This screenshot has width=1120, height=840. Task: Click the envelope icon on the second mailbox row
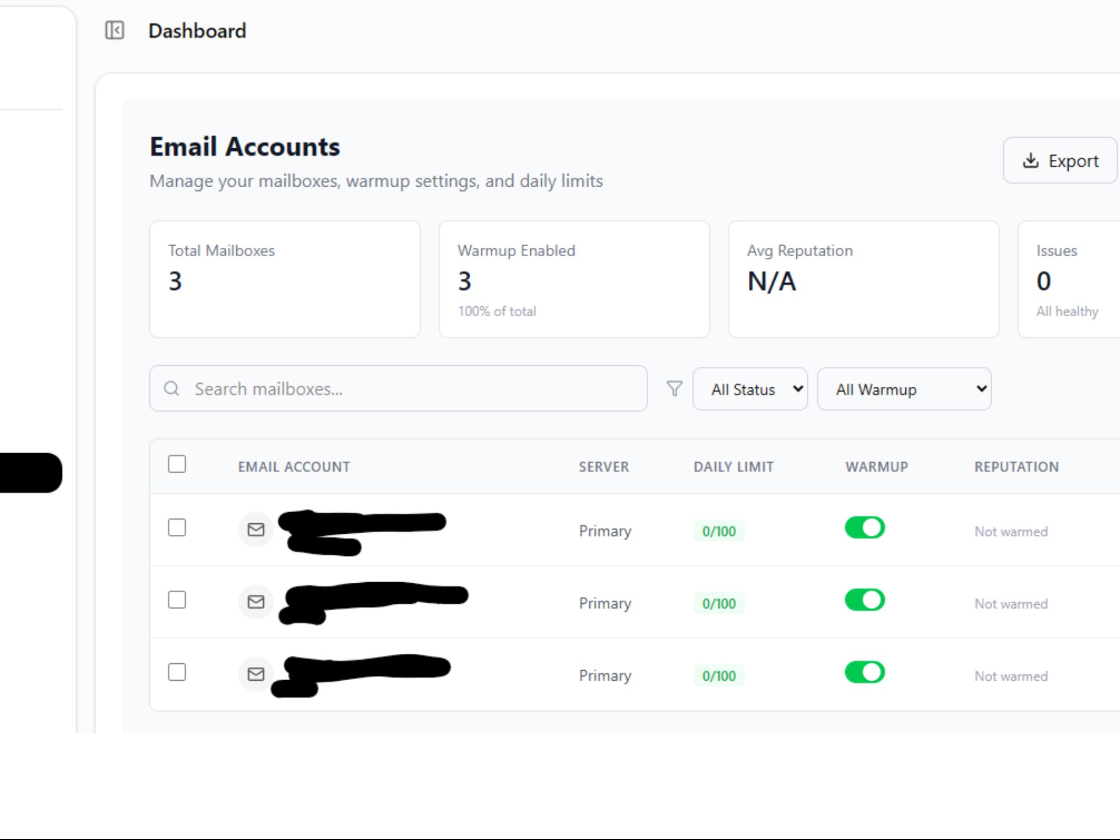(256, 602)
